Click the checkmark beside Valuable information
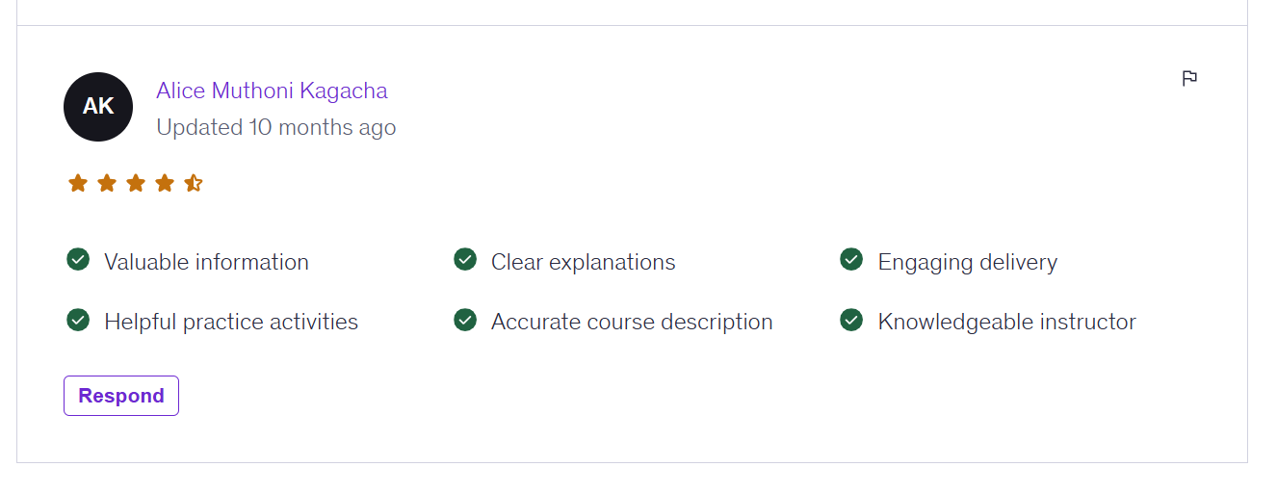Image resolution: width=1277 pixels, height=493 pixels. pyautogui.click(x=78, y=260)
